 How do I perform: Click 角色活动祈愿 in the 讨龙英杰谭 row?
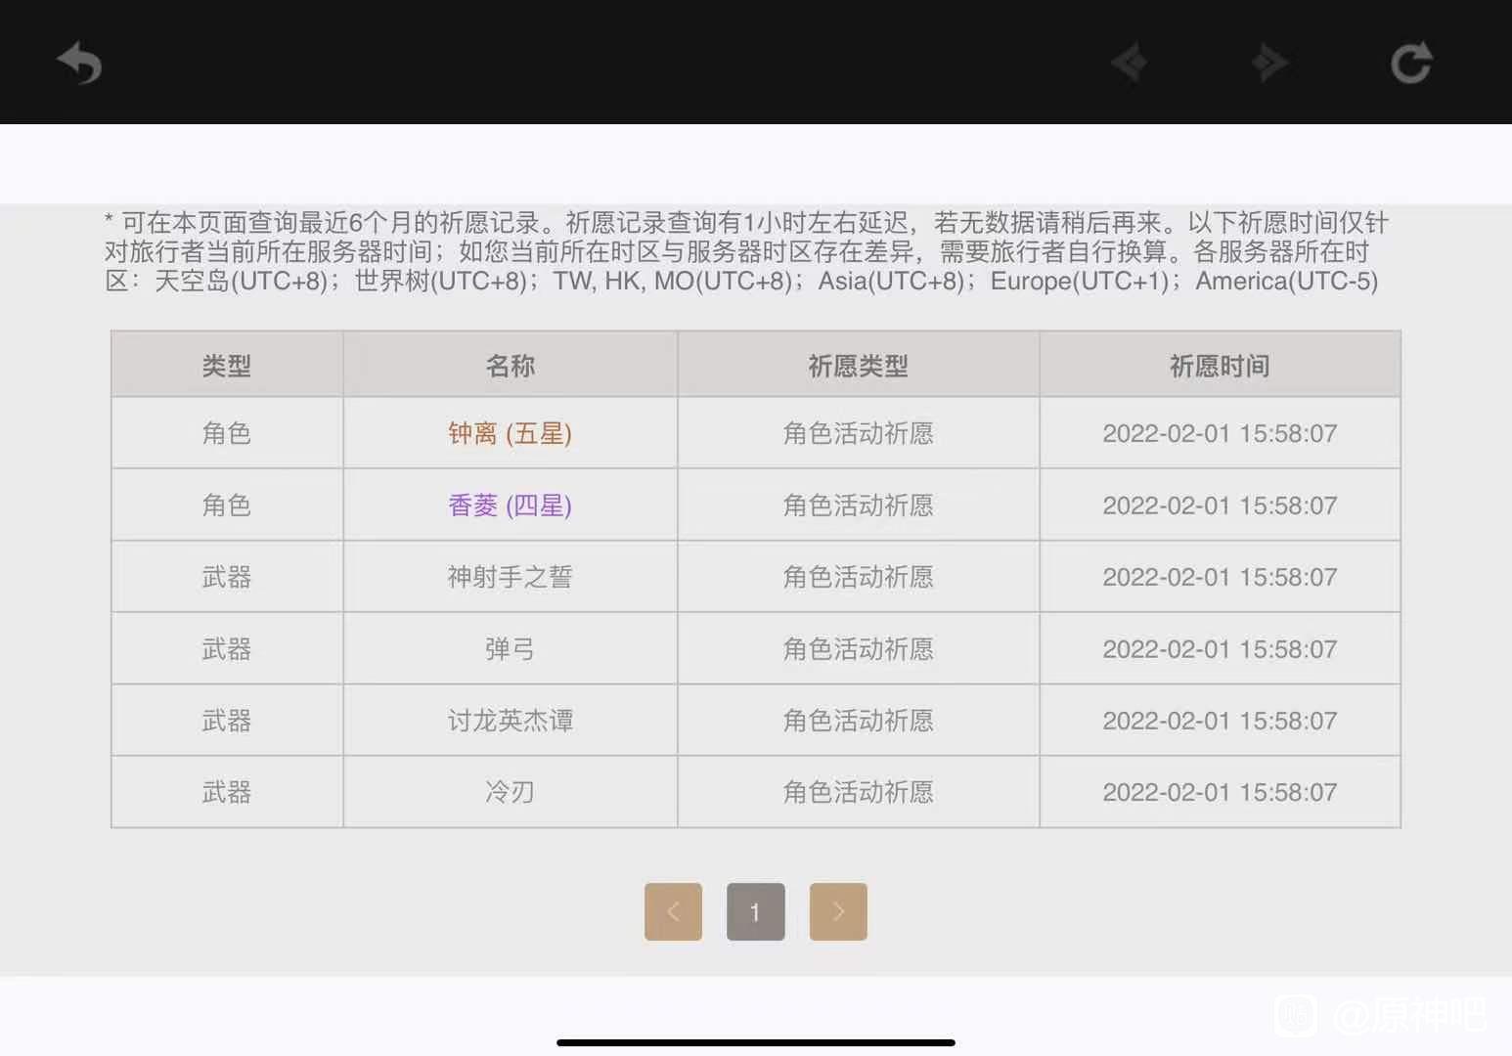[858, 721]
